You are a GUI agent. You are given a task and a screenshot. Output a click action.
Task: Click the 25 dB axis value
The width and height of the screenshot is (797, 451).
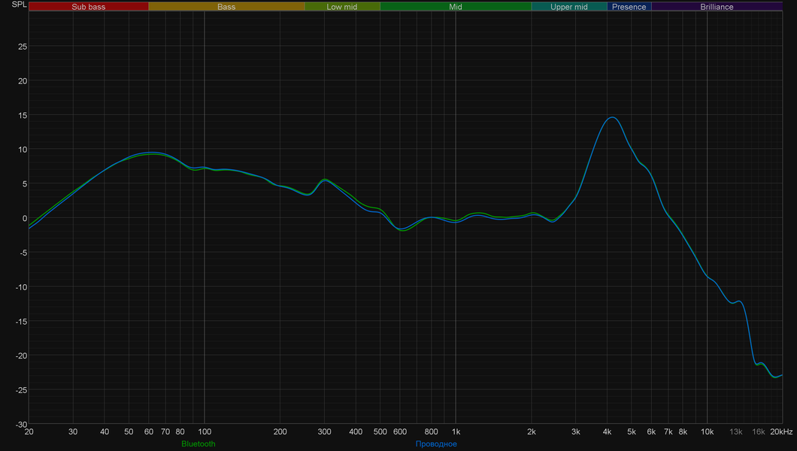point(23,46)
